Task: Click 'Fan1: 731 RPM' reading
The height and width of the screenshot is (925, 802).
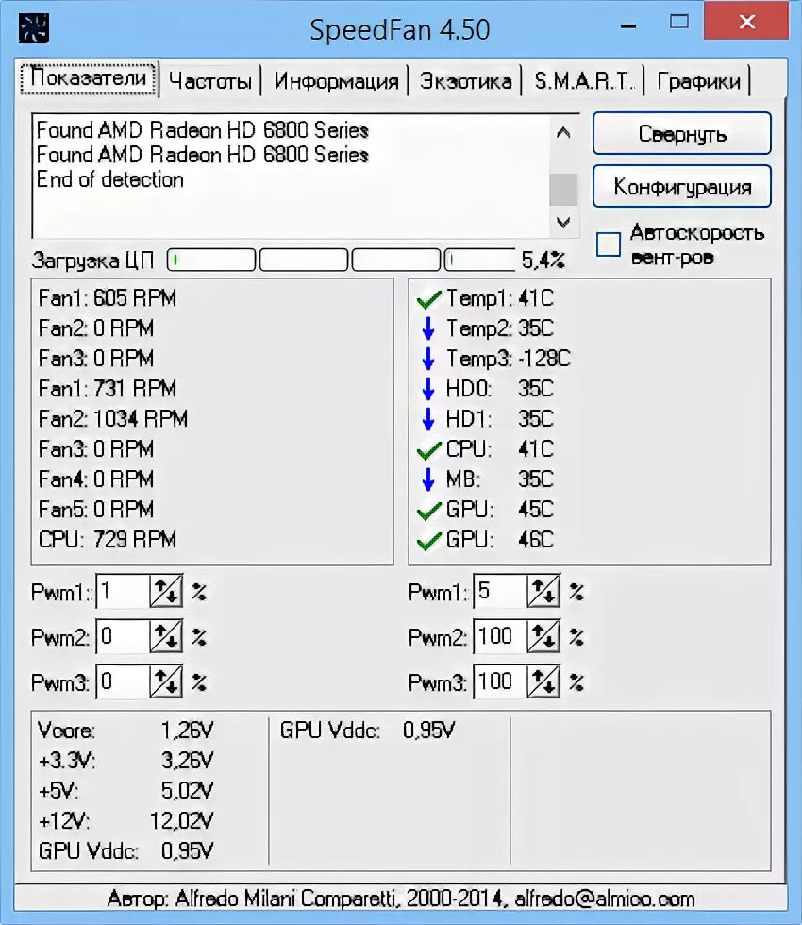Action: tap(108, 389)
